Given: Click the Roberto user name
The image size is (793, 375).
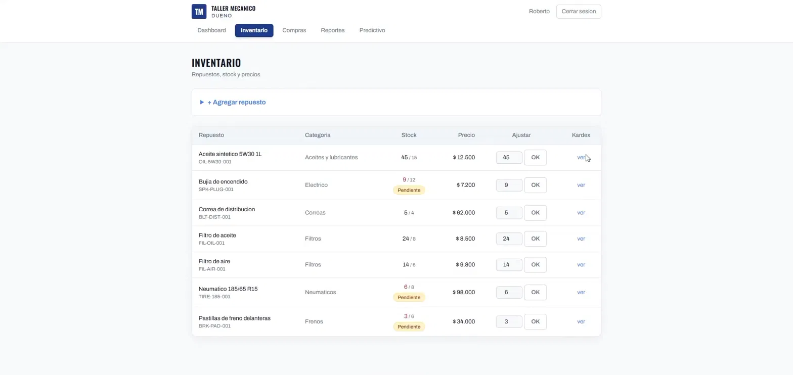Looking at the screenshot, I should pyautogui.click(x=539, y=12).
